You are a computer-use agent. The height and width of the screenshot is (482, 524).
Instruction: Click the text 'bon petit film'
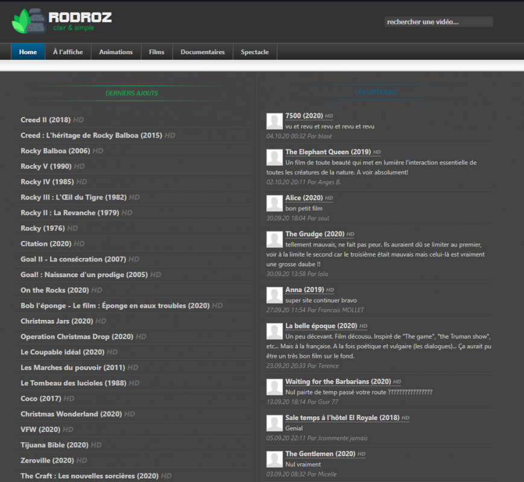click(x=304, y=208)
